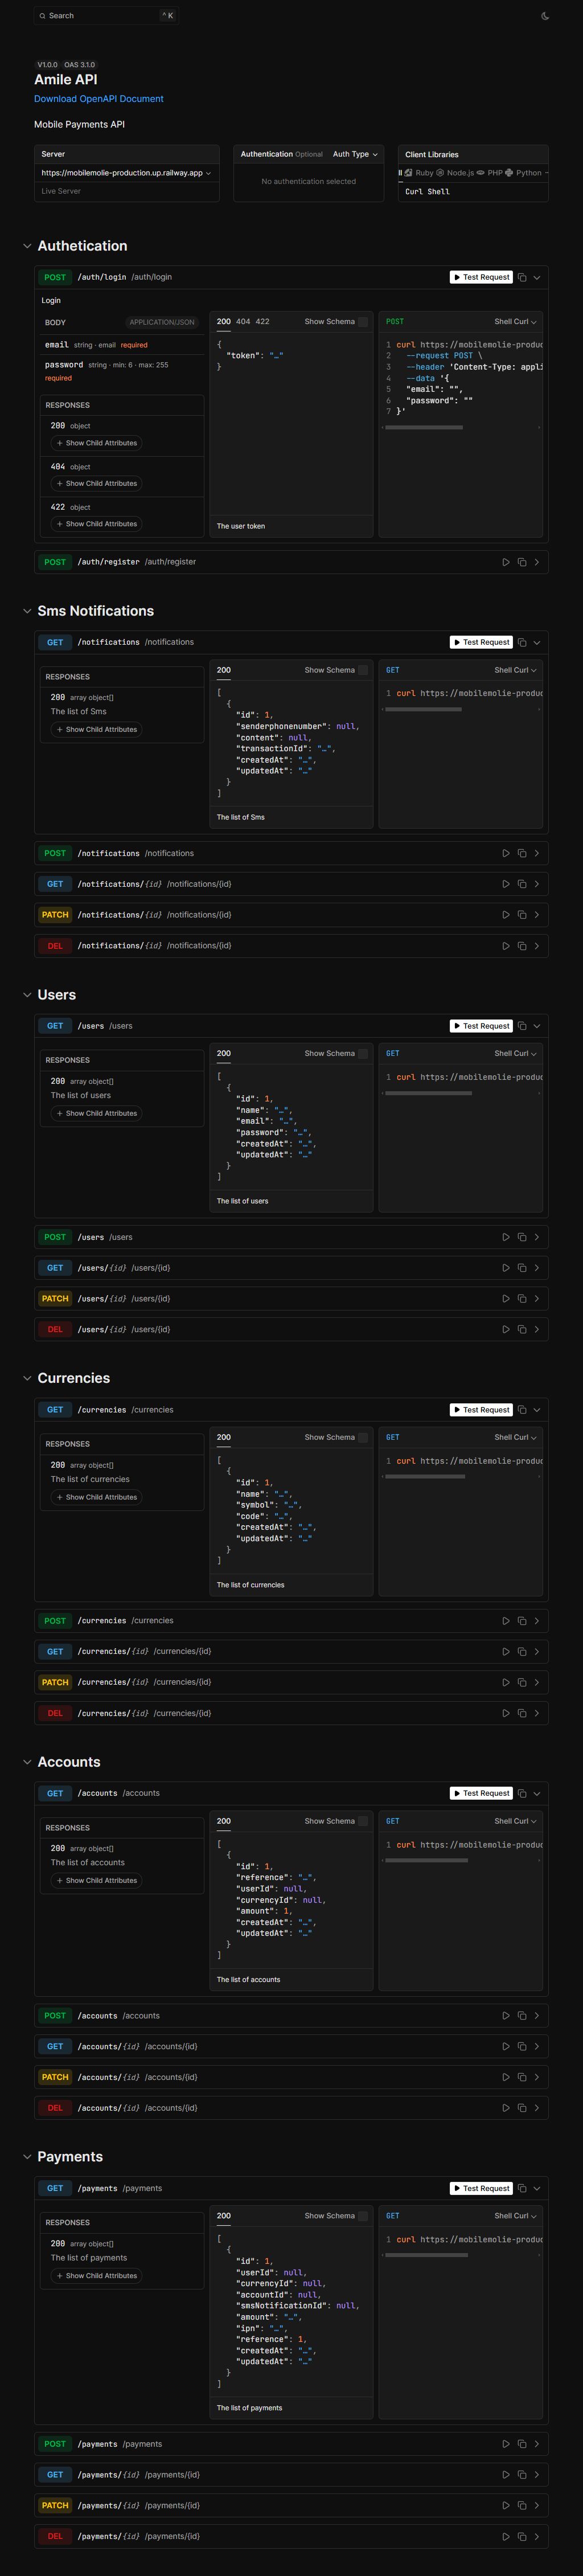Click the copy icon on POST /currencies row
The height and width of the screenshot is (2576, 583).
click(x=521, y=1621)
